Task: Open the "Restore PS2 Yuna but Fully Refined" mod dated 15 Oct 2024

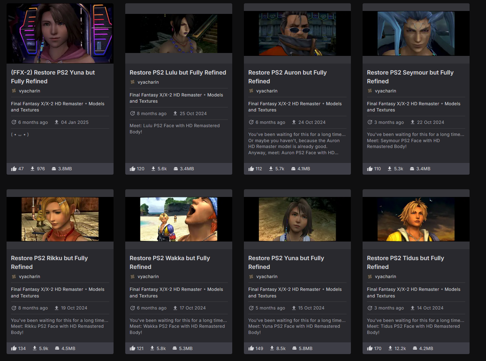Action: (x=286, y=263)
